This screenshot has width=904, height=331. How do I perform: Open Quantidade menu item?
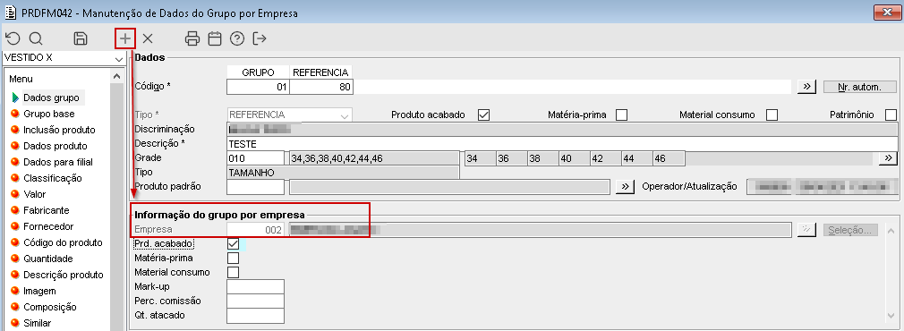point(47,259)
